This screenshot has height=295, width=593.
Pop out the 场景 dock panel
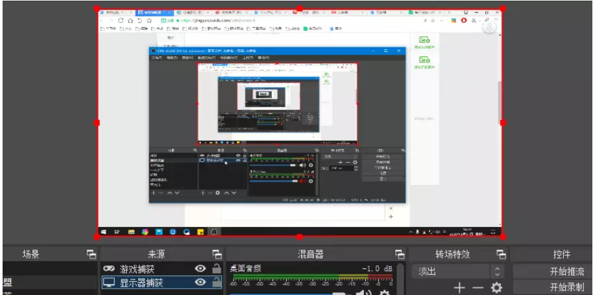click(x=91, y=254)
